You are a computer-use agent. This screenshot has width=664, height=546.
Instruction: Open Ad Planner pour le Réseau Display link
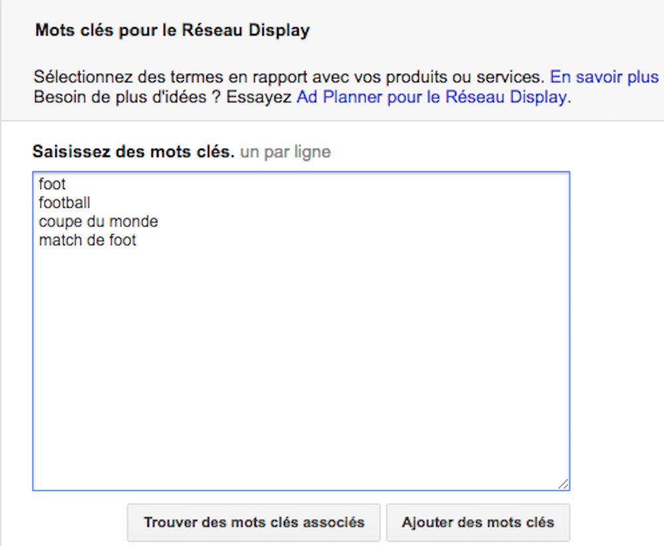[x=432, y=97]
